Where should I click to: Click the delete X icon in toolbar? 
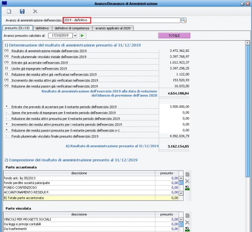coord(35,12)
